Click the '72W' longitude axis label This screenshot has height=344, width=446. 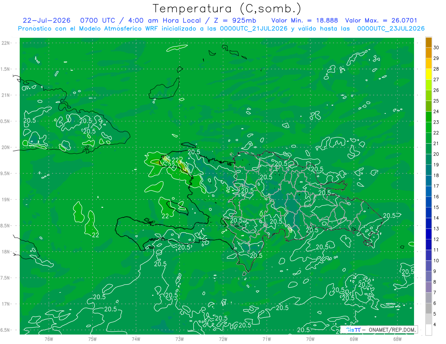point(223,339)
